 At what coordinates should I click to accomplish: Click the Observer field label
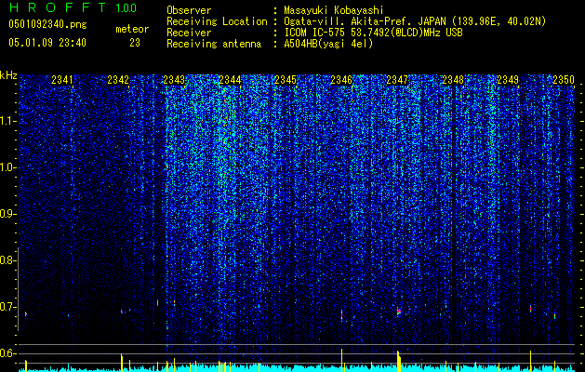coord(189,10)
